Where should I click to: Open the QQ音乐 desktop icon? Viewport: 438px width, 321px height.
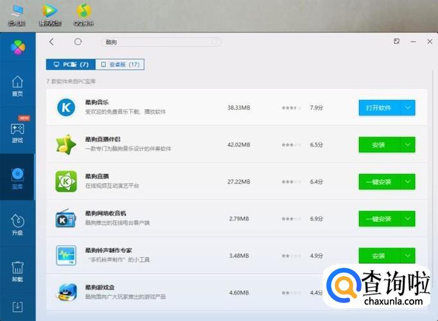coord(83,15)
